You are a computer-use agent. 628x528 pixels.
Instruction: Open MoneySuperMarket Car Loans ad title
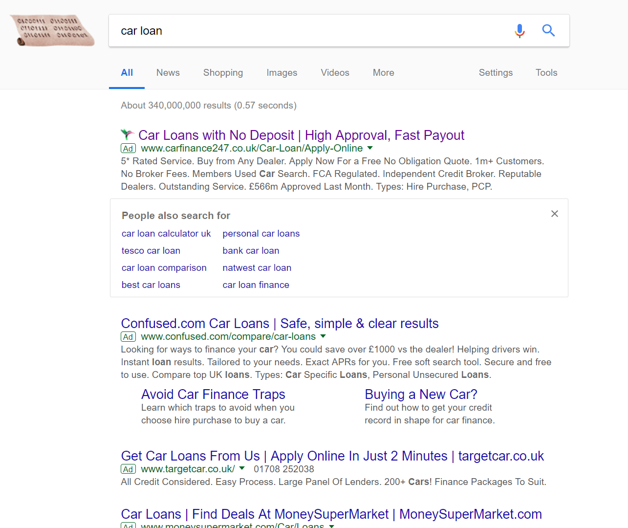coord(331,514)
